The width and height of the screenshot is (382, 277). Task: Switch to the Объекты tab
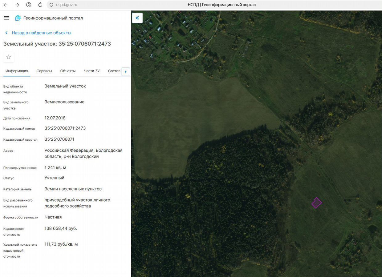click(x=68, y=71)
